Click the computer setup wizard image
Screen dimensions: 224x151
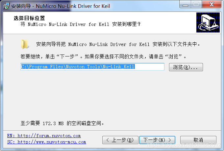[x=208, y=22]
